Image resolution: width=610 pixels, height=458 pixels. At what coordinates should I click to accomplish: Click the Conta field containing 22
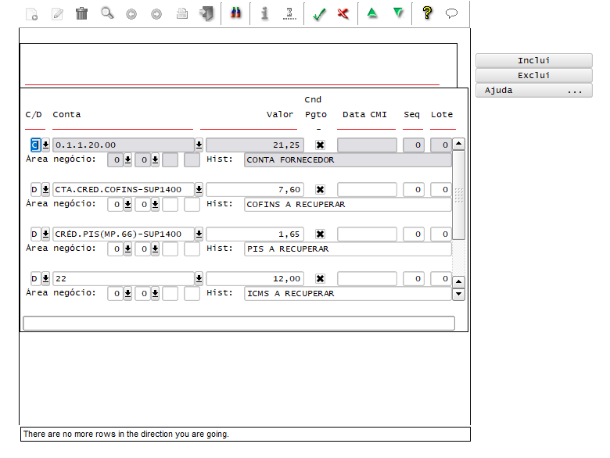coord(124,279)
